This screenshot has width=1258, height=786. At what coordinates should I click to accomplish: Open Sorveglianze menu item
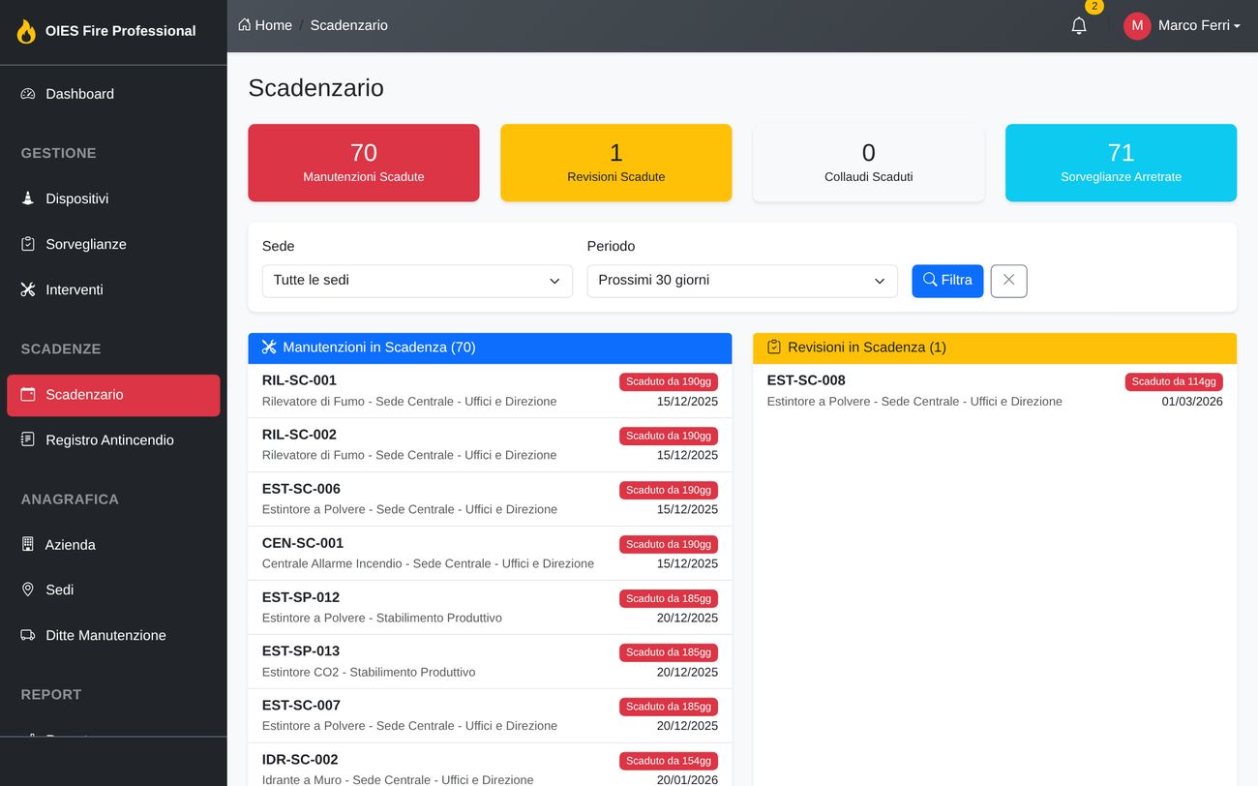coord(113,244)
